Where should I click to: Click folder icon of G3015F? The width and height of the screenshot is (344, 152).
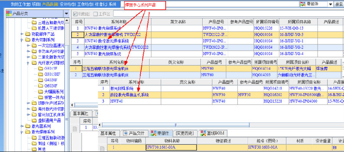pos(41,68)
